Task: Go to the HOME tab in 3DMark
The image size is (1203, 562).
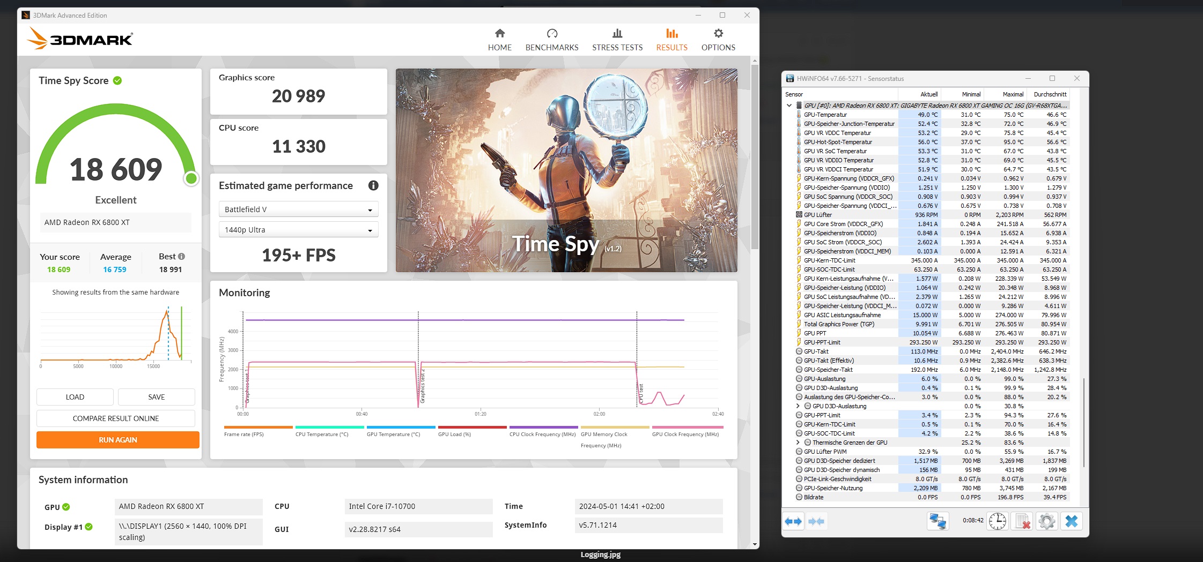Action: [x=500, y=40]
